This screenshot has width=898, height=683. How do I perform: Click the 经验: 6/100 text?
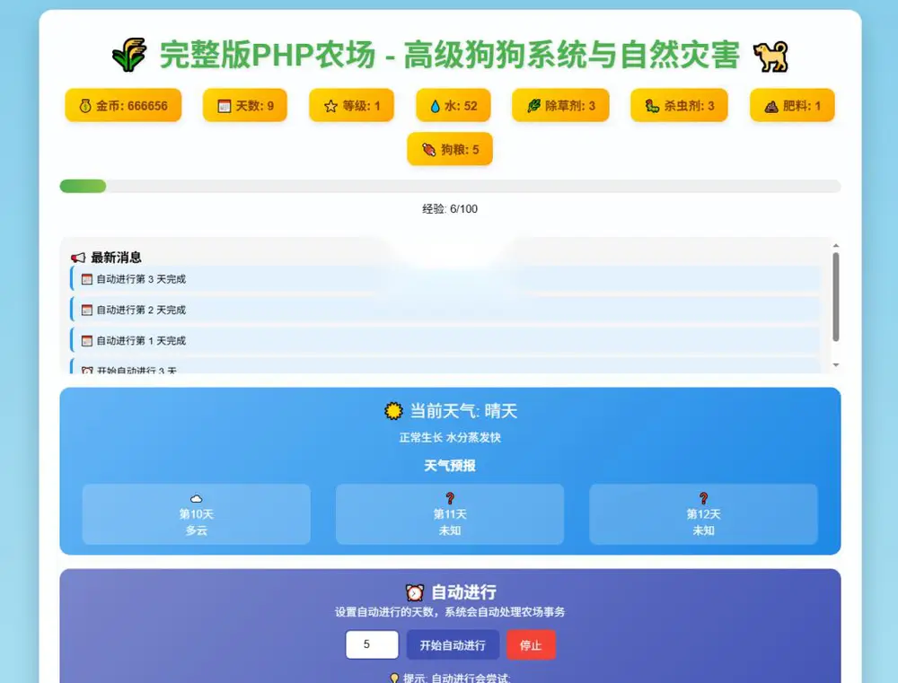coord(450,209)
